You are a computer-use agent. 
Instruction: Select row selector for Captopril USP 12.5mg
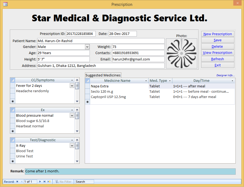click(x=88, y=97)
